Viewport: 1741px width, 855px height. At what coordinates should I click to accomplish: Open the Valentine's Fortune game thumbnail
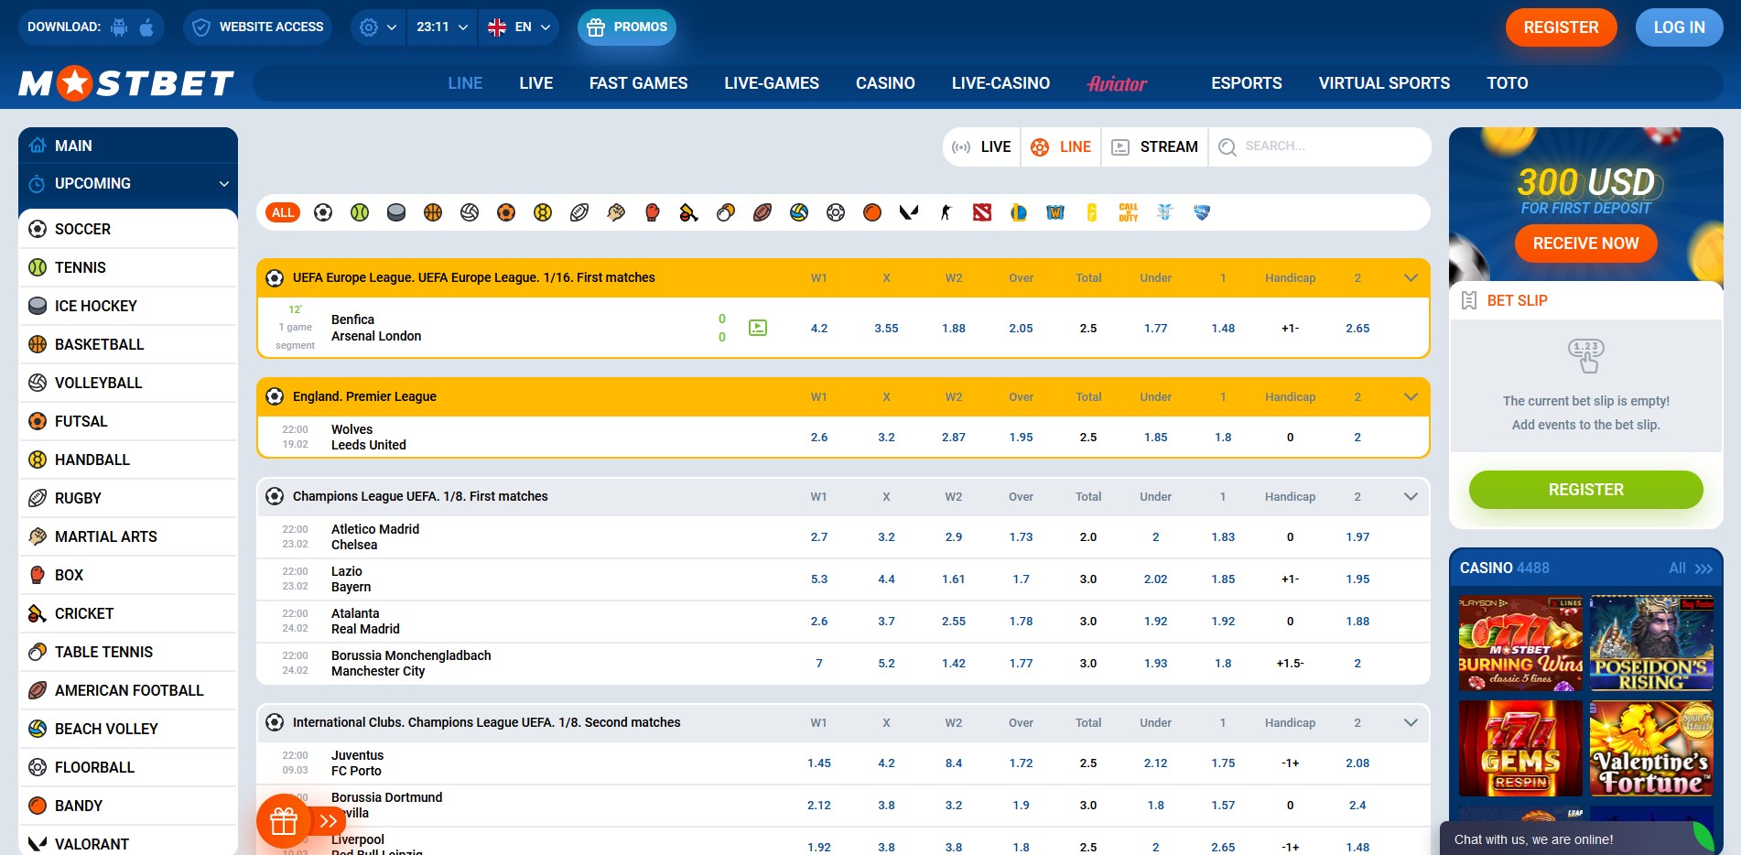click(x=1652, y=749)
